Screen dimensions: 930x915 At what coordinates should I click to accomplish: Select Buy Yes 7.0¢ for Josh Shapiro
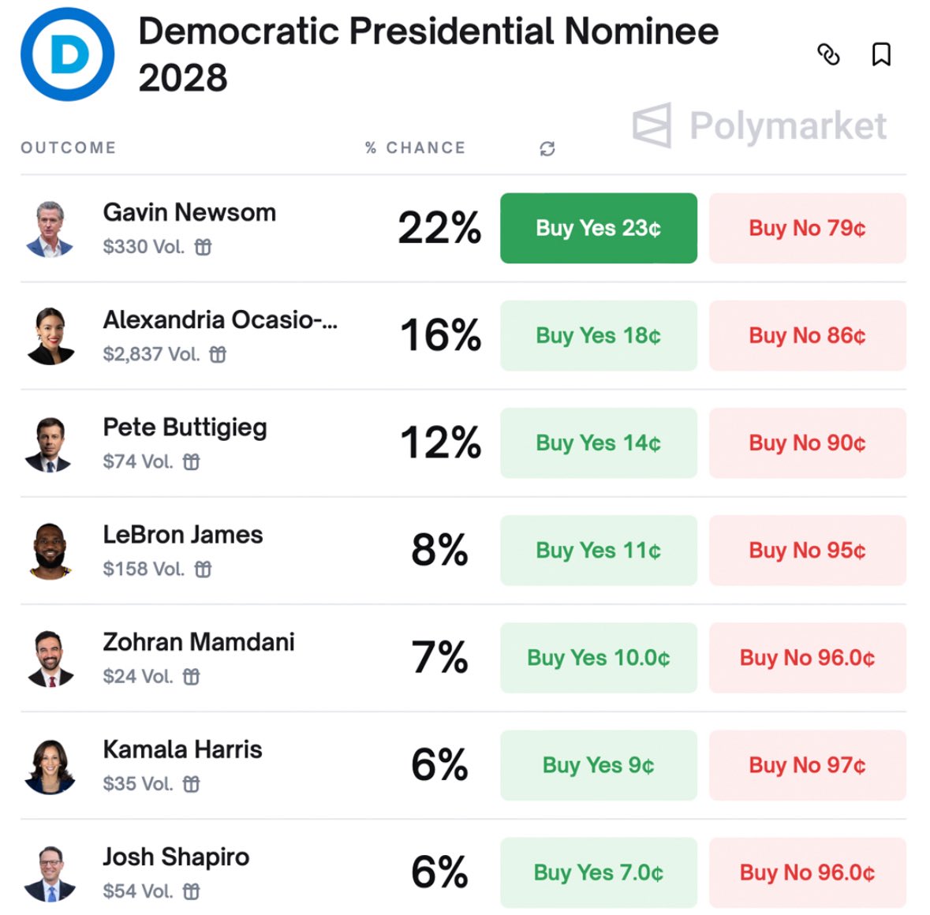[599, 872]
